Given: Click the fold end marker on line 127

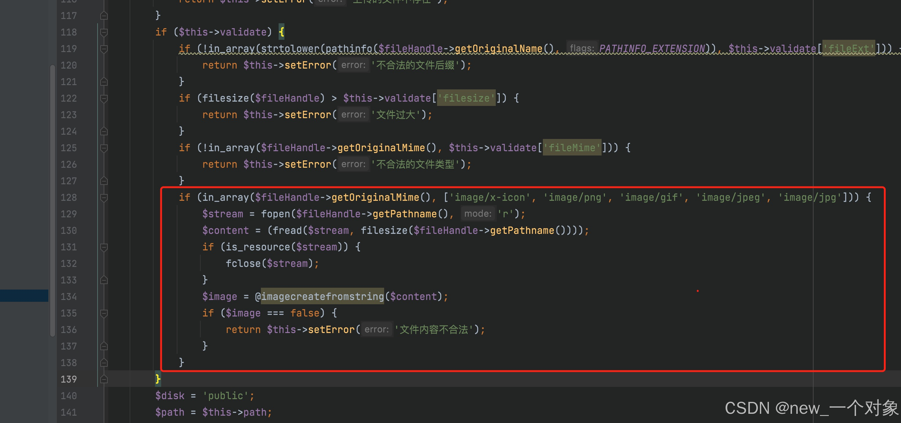Looking at the screenshot, I should point(104,181).
